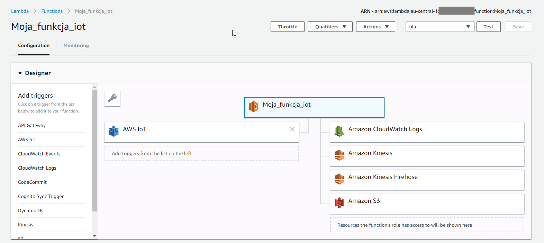Open the Actions dropdown

(375, 27)
